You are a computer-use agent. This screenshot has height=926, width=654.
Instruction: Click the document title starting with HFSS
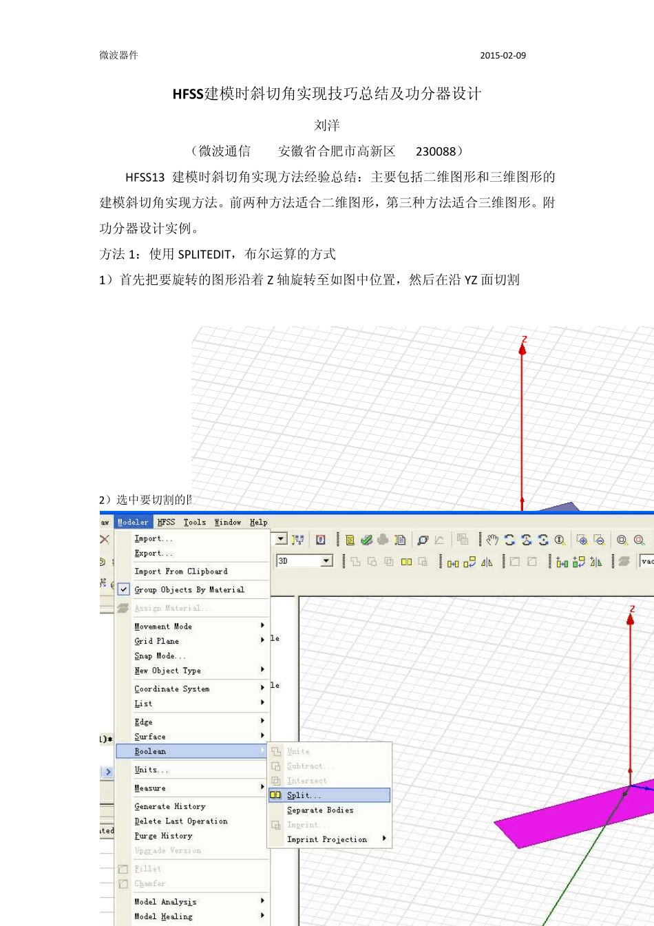coord(327,94)
